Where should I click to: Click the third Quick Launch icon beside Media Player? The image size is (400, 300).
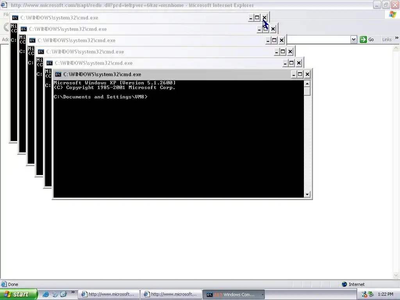click(x=63, y=294)
